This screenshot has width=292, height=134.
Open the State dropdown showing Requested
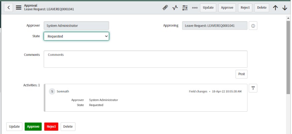click(x=76, y=36)
